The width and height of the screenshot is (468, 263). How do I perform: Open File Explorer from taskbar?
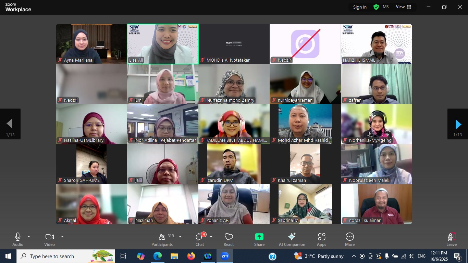[174, 256]
